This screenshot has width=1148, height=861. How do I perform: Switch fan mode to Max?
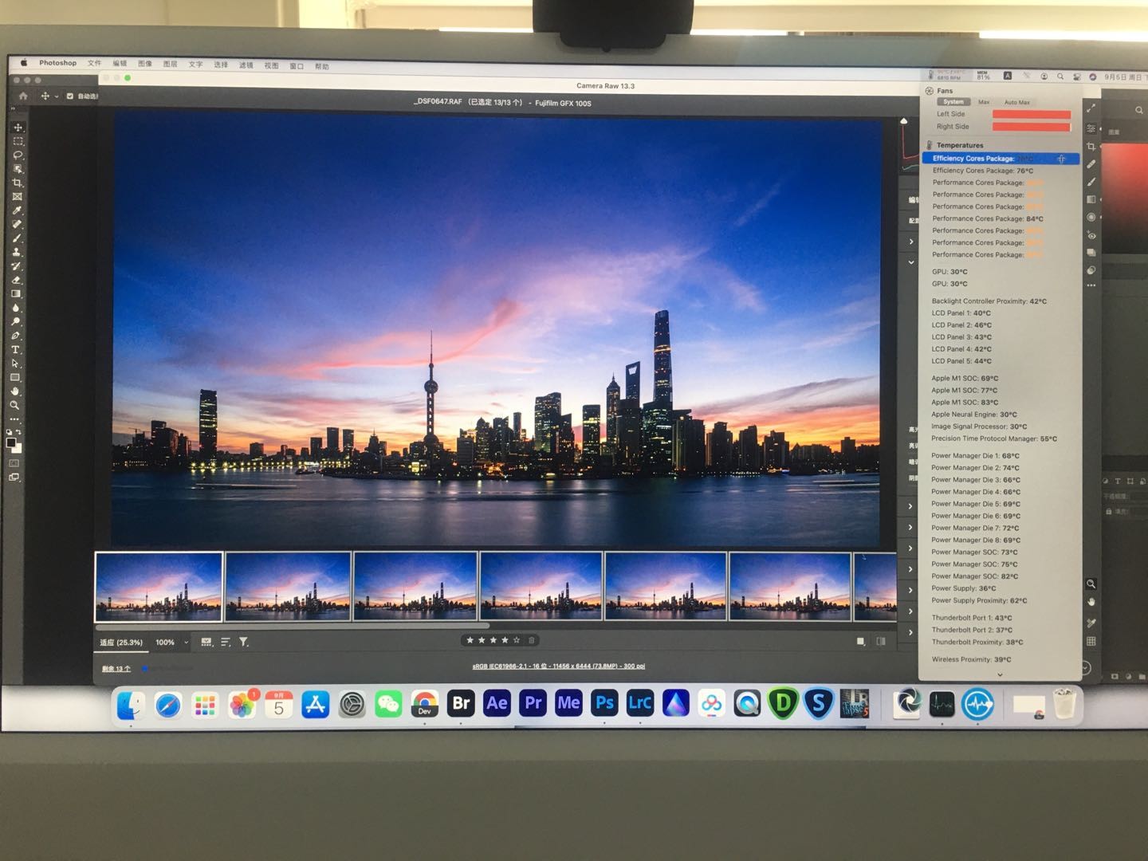tap(984, 102)
